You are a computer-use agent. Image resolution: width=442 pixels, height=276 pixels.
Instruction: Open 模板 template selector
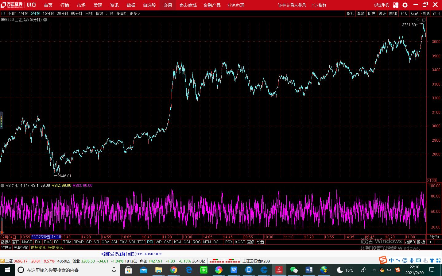click(421, 242)
